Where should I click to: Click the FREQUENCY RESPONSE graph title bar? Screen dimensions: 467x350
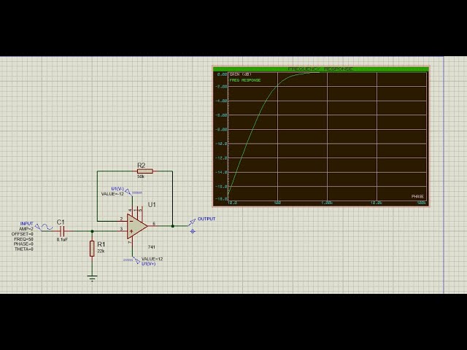pyautogui.click(x=321, y=69)
